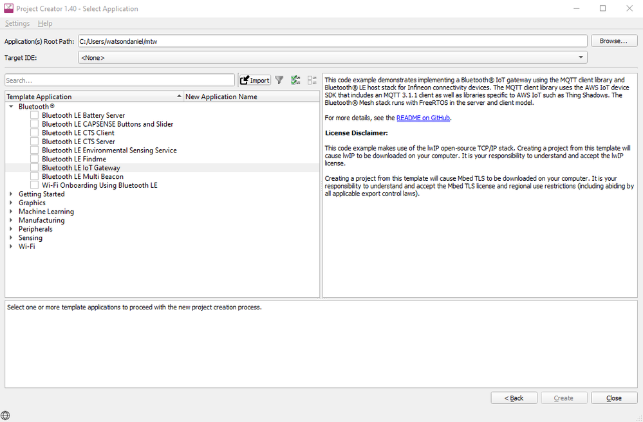Click the unselect all icon
Image resolution: width=643 pixels, height=422 pixels.
click(x=312, y=80)
